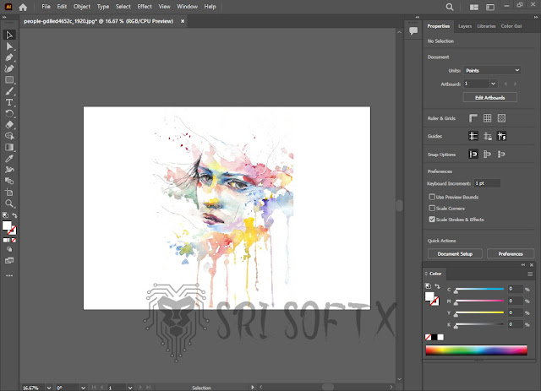Viewport: 541px width, 391px height.
Task: Open the workspace switcher icon
Action: 490,8
